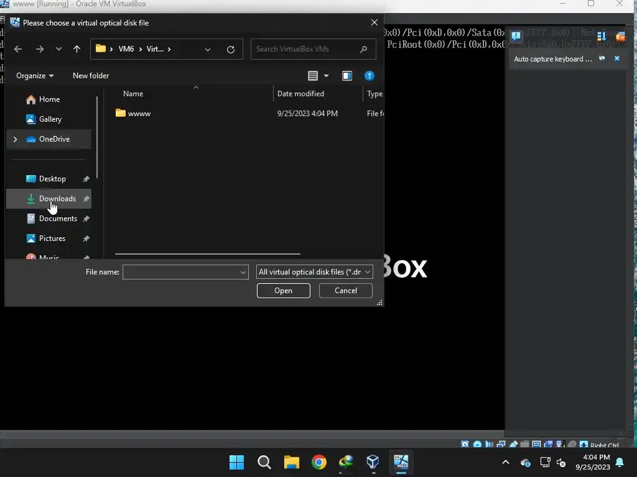This screenshot has height=477, width=637.
Task: Dismiss the Auto capture keyboard notification
Action: [x=616, y=59]
